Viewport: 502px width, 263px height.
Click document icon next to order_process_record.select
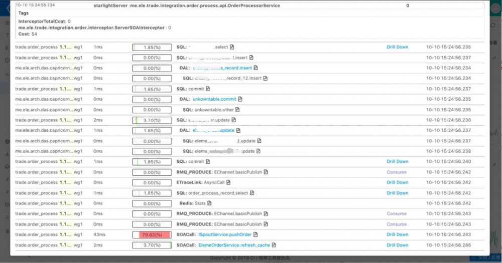click(252, 193)
